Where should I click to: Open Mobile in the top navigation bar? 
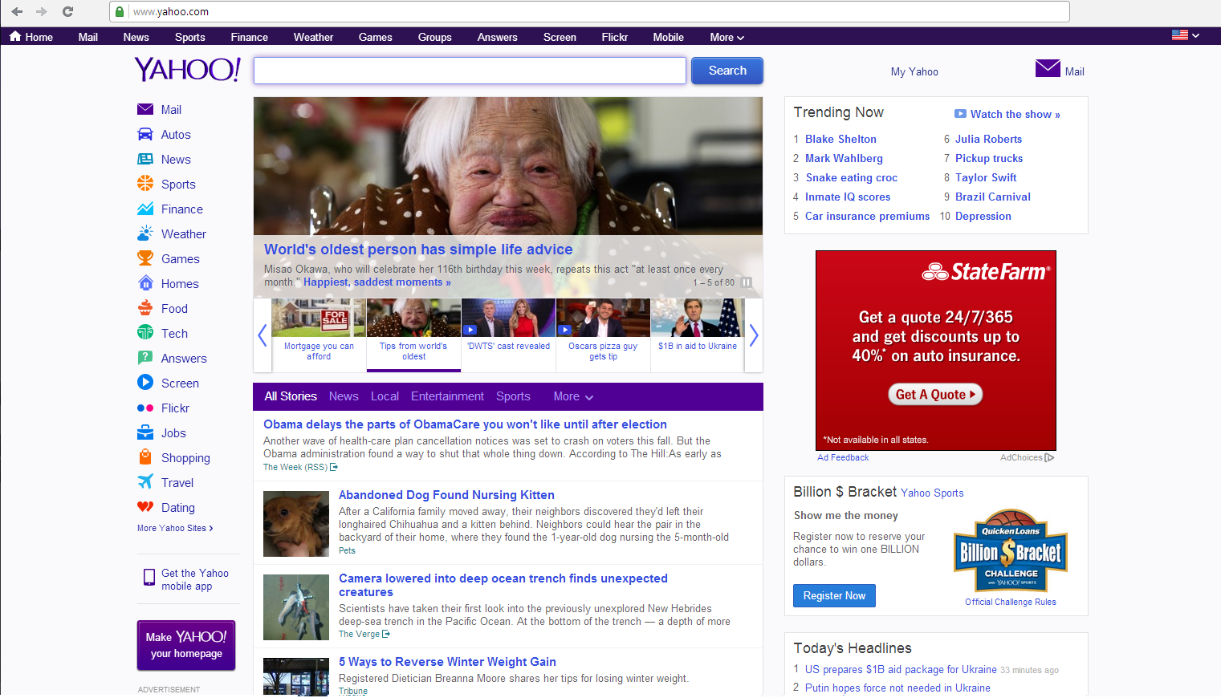pos(669,37)
